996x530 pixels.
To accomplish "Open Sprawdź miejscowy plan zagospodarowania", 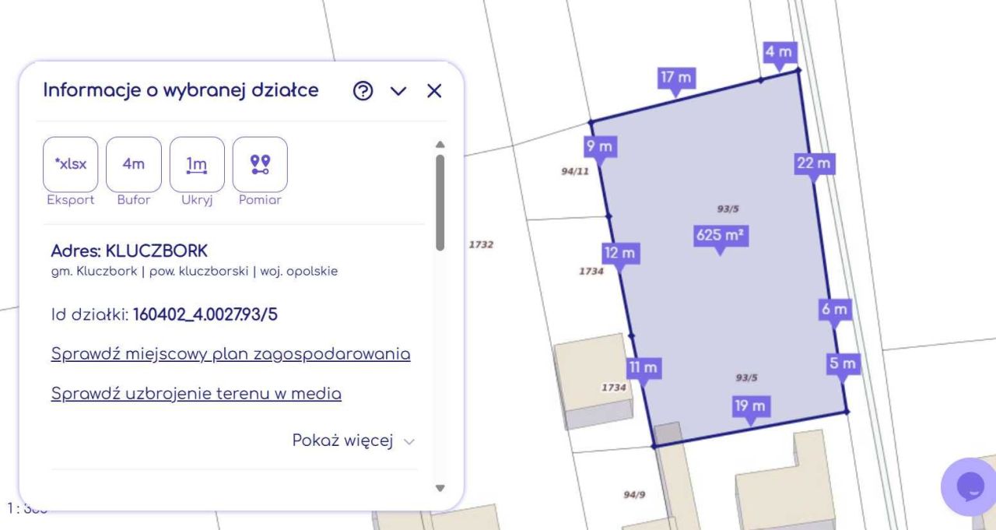I will [x=230, y=353].
